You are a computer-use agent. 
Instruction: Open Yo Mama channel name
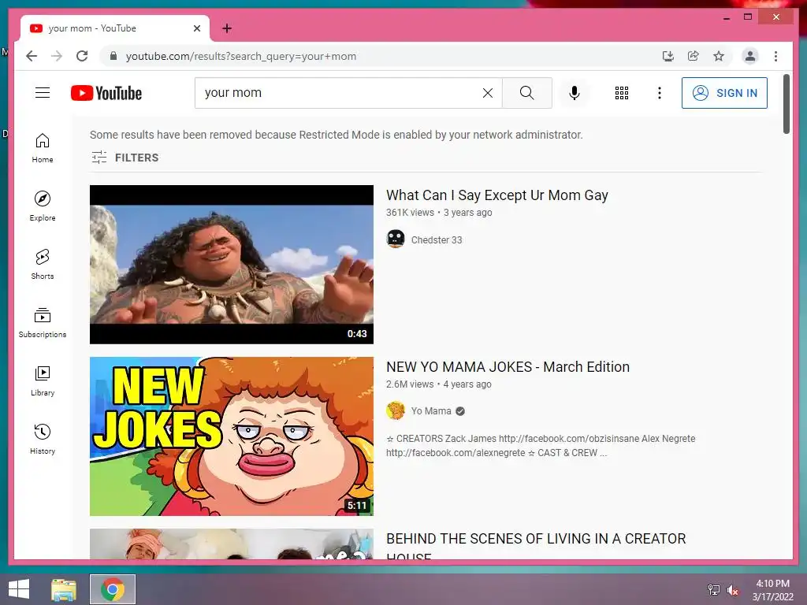coord(431,411)
